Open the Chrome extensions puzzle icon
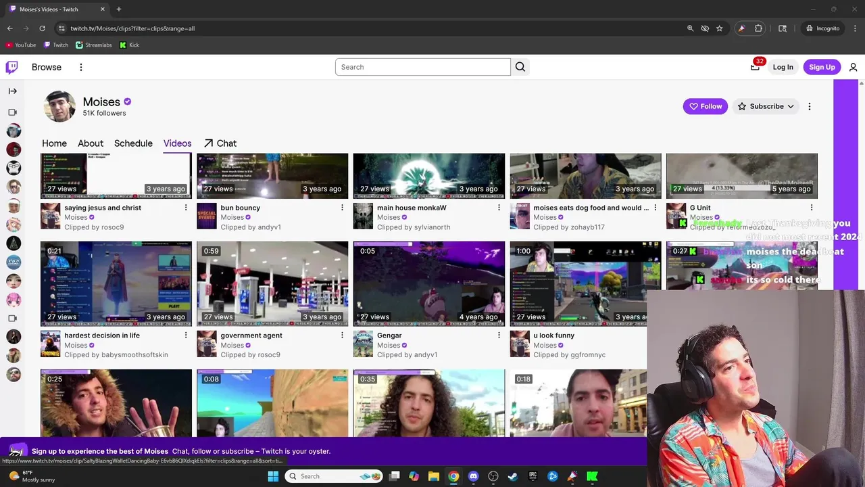Viewport: 865px width, 487px height. coord(758,28)
